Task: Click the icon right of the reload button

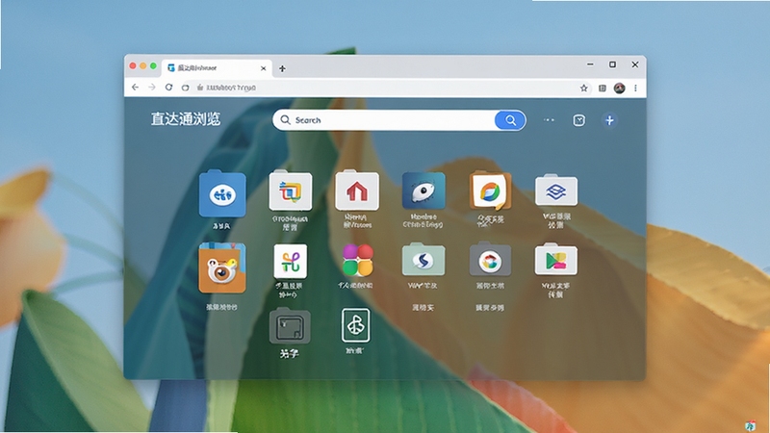Action: click(x=185, y=88)
